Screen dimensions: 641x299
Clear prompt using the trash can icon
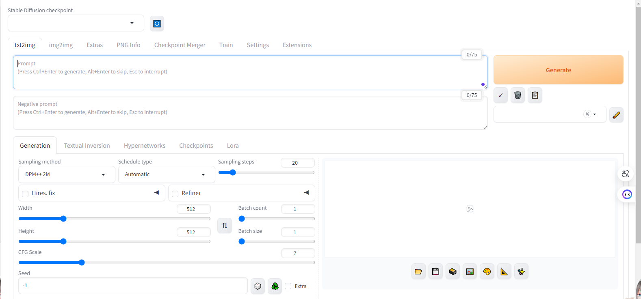tap(518, 95)
